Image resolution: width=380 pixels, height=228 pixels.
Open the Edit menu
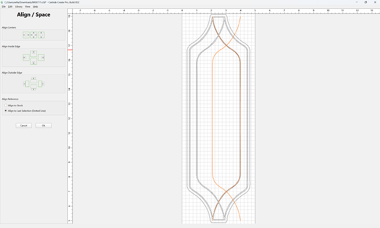point(10,7)
